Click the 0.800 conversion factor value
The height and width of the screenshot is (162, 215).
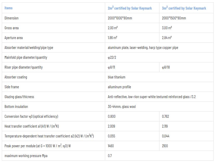[x=111, y=116]
